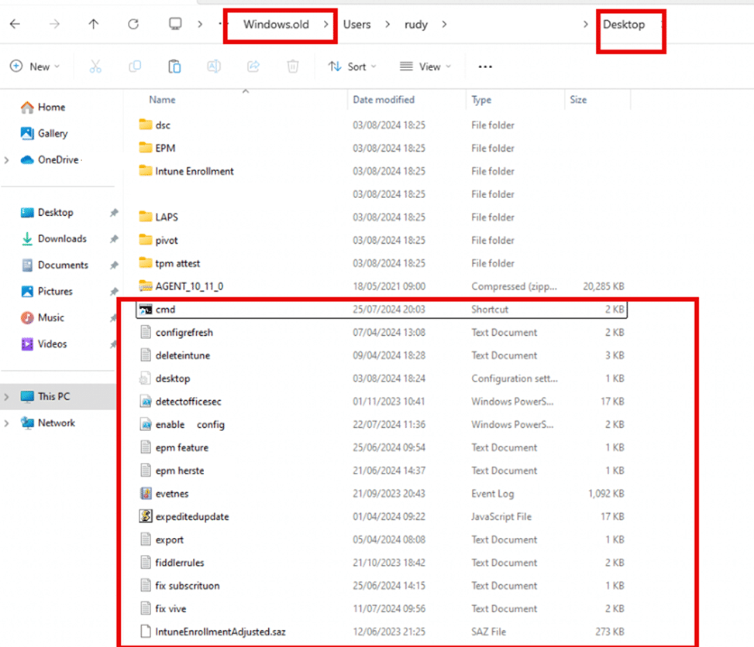Sort by the Name column header
This screenshot has height=647, width=754.
[162, 100]
